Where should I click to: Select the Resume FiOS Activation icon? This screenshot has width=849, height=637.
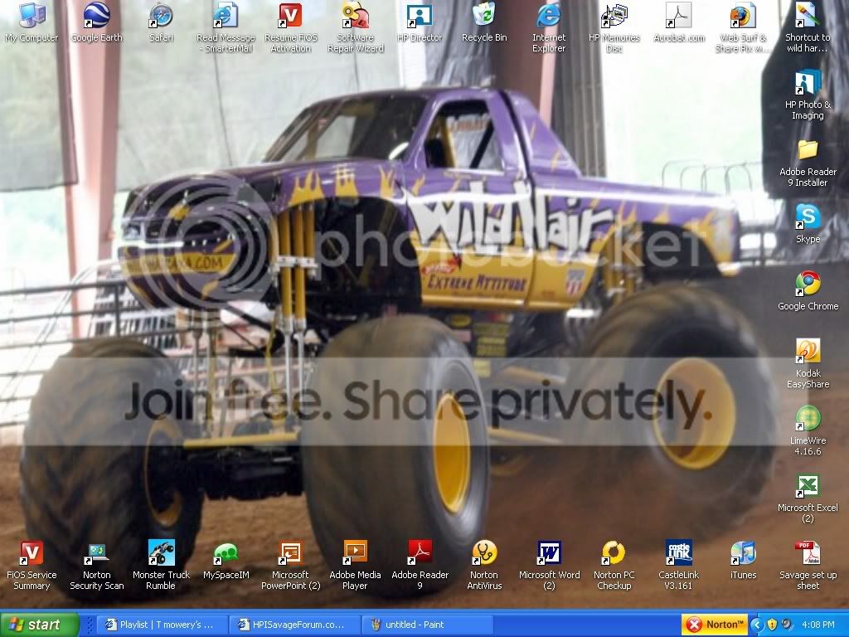coord(291,28)
